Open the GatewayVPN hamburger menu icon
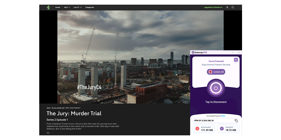 tap(236, 60)
